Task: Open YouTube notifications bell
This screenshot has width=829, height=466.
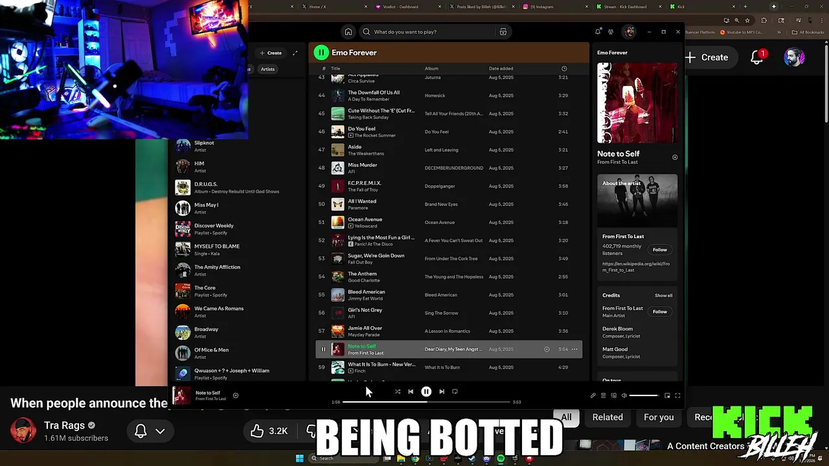Action: pos(757,58)
